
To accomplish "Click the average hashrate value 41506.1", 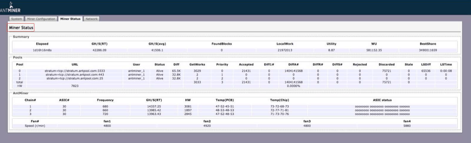I will coord(157,50).
